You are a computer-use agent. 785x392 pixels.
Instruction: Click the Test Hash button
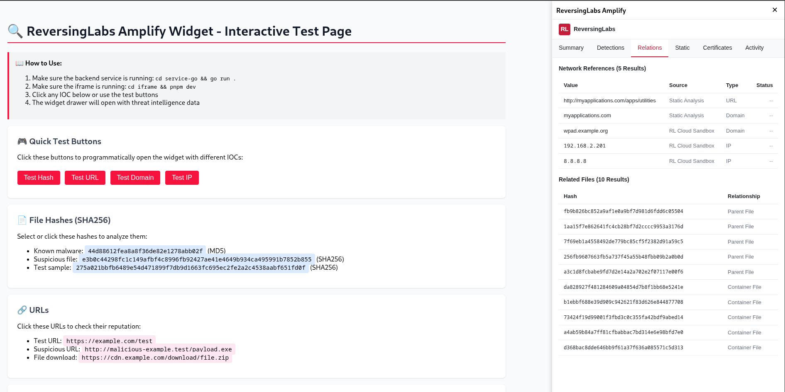coord(39,177)
